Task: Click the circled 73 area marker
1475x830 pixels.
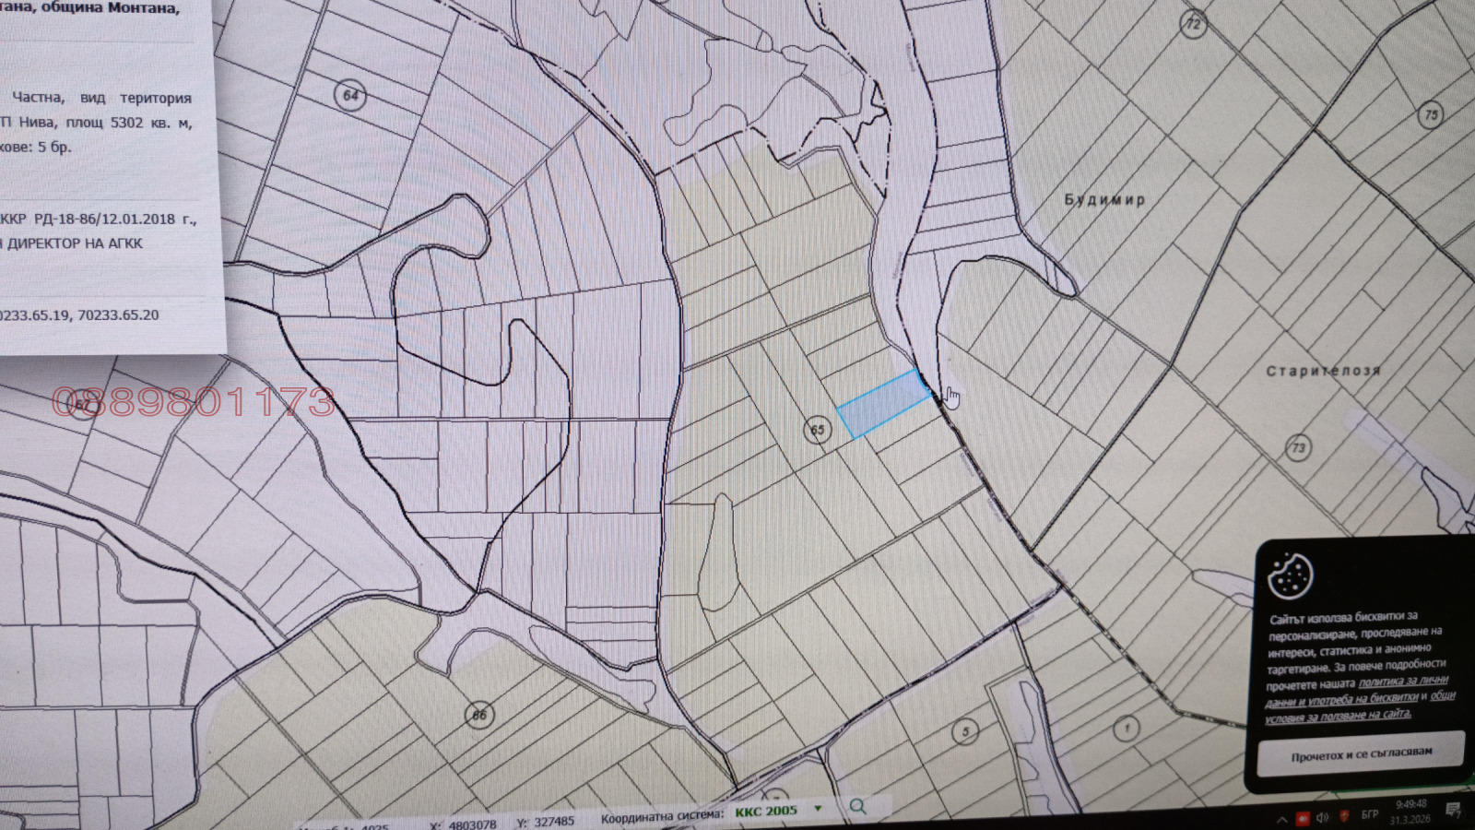Action: [x=1298, y=448]
